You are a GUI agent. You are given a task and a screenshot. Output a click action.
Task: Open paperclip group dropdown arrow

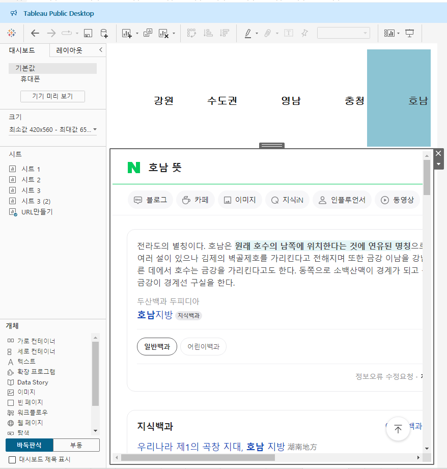(x=277, y=33)
